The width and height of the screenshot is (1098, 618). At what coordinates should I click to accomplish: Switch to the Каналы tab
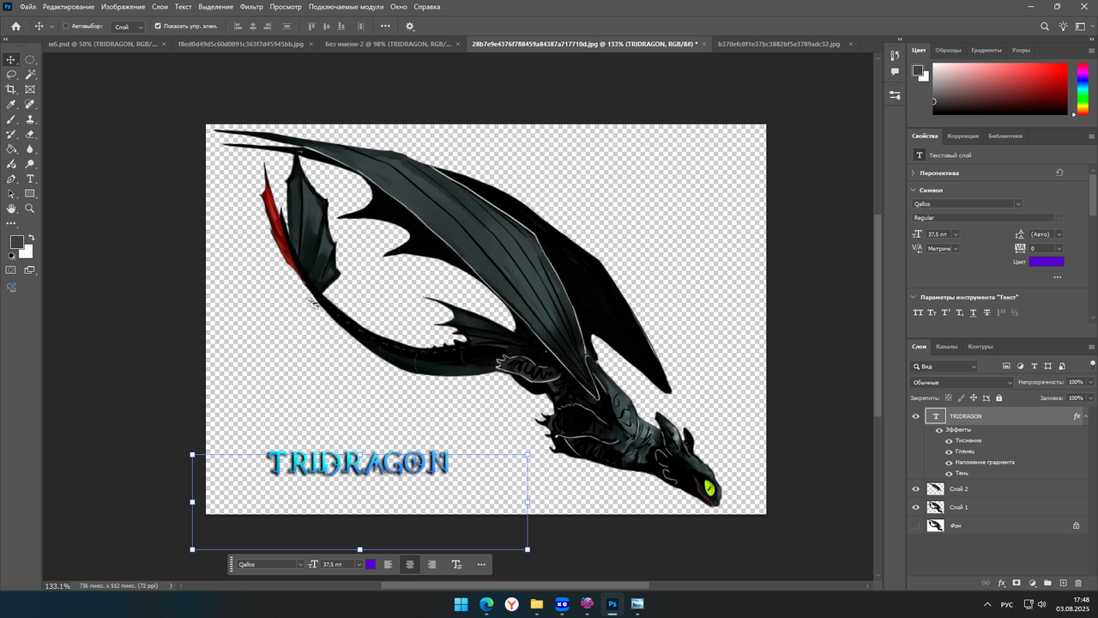946,347
